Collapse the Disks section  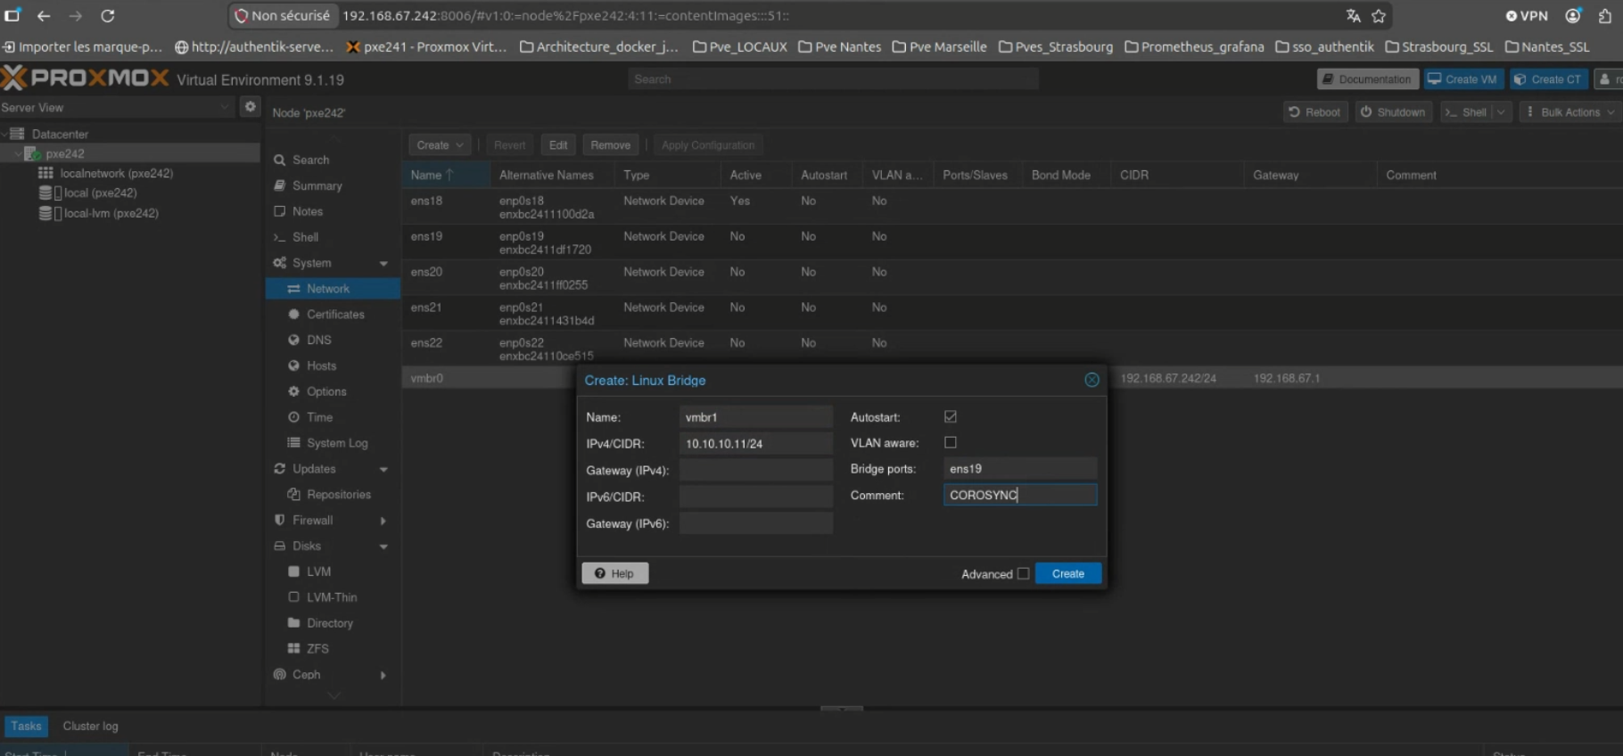tap(383, 546)
